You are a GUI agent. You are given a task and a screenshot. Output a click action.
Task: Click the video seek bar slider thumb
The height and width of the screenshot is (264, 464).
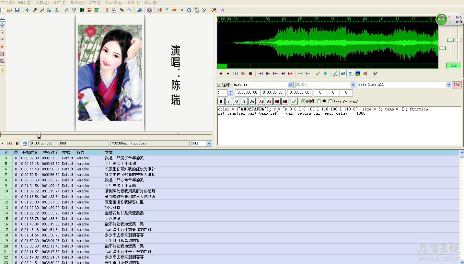click(39, 136)
